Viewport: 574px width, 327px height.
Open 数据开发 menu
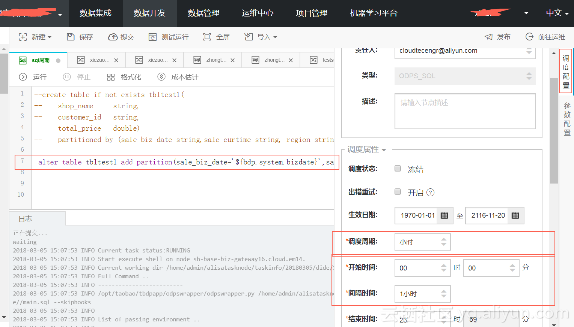[149, 13]
